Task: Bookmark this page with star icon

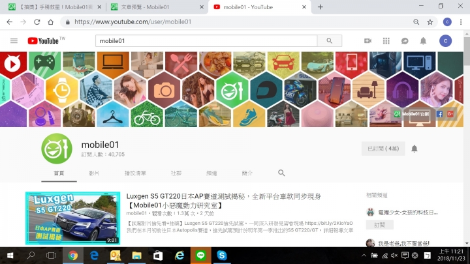Action: click(x=430, y=22)
